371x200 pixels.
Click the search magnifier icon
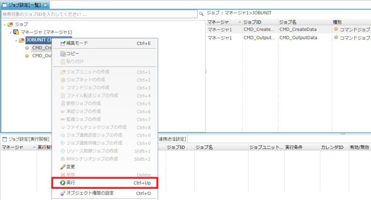[x=201, y=14]
